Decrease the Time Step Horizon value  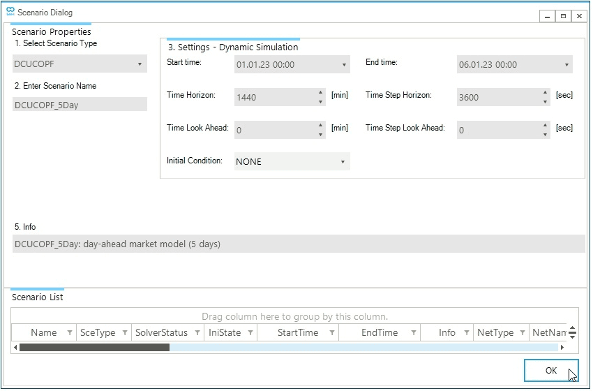pyautogui.click(x=544, y=102)
